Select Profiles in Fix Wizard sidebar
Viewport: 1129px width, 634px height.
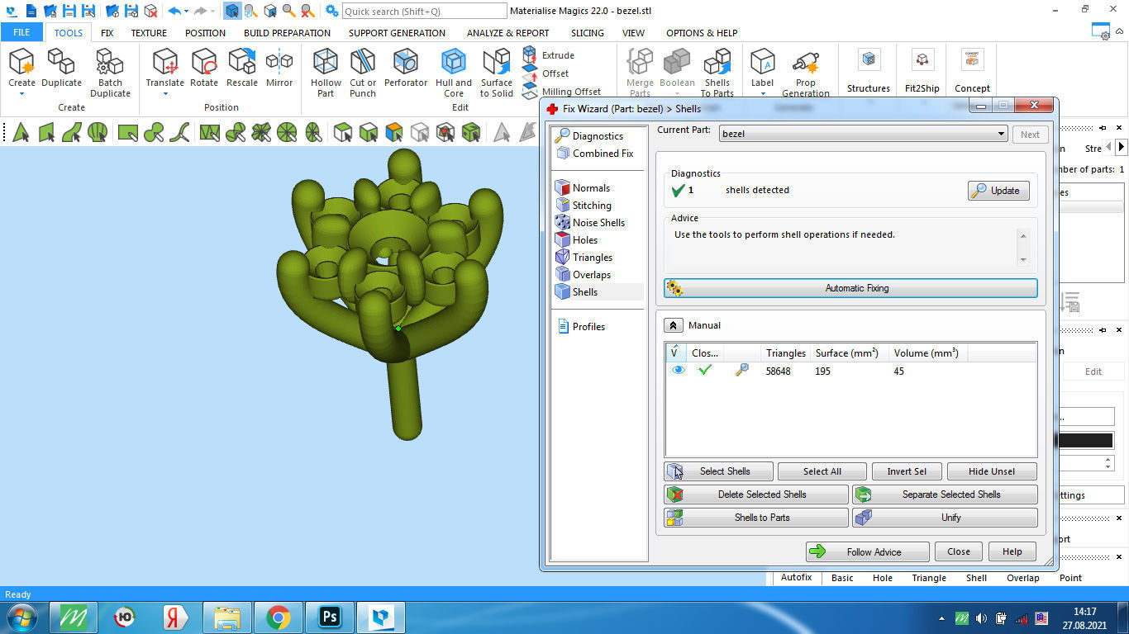[588, 327]
